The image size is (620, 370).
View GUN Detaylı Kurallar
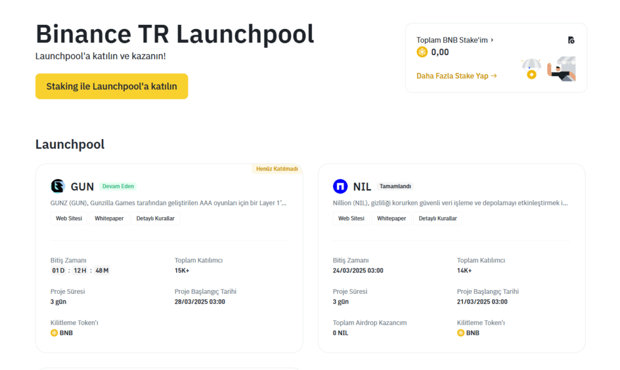click(x=155, y=218)
